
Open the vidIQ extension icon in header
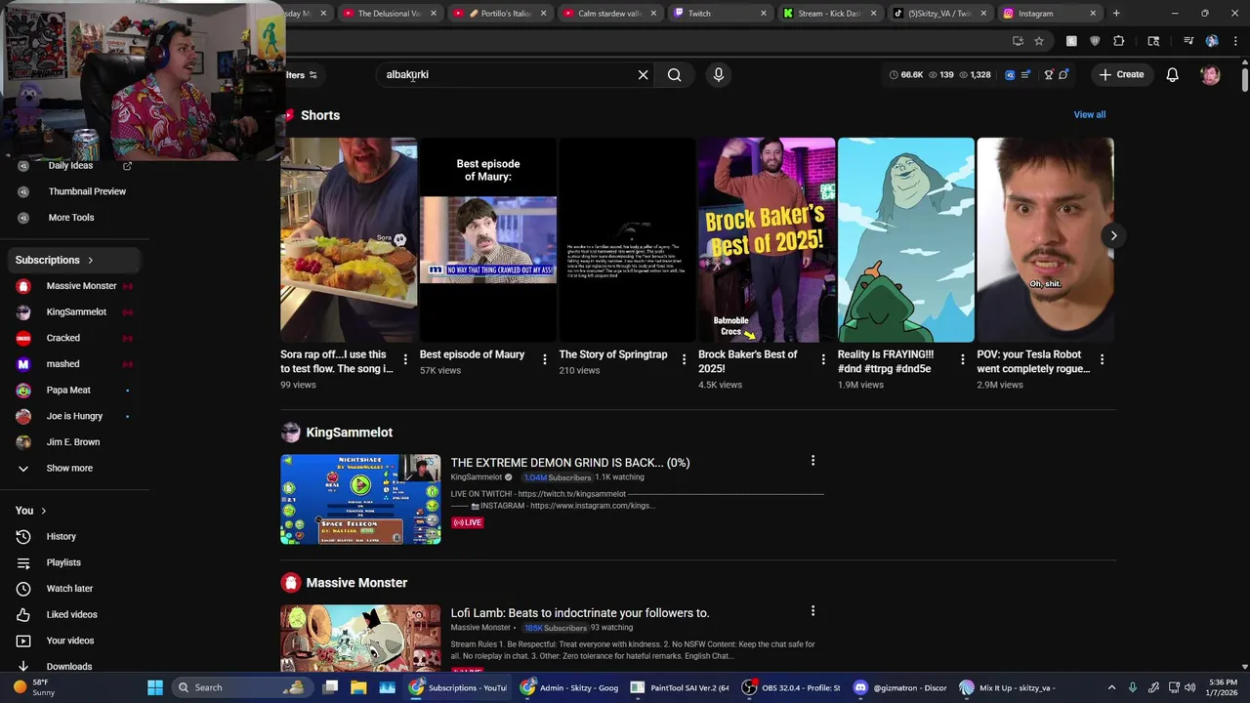tap(1010, 74)
